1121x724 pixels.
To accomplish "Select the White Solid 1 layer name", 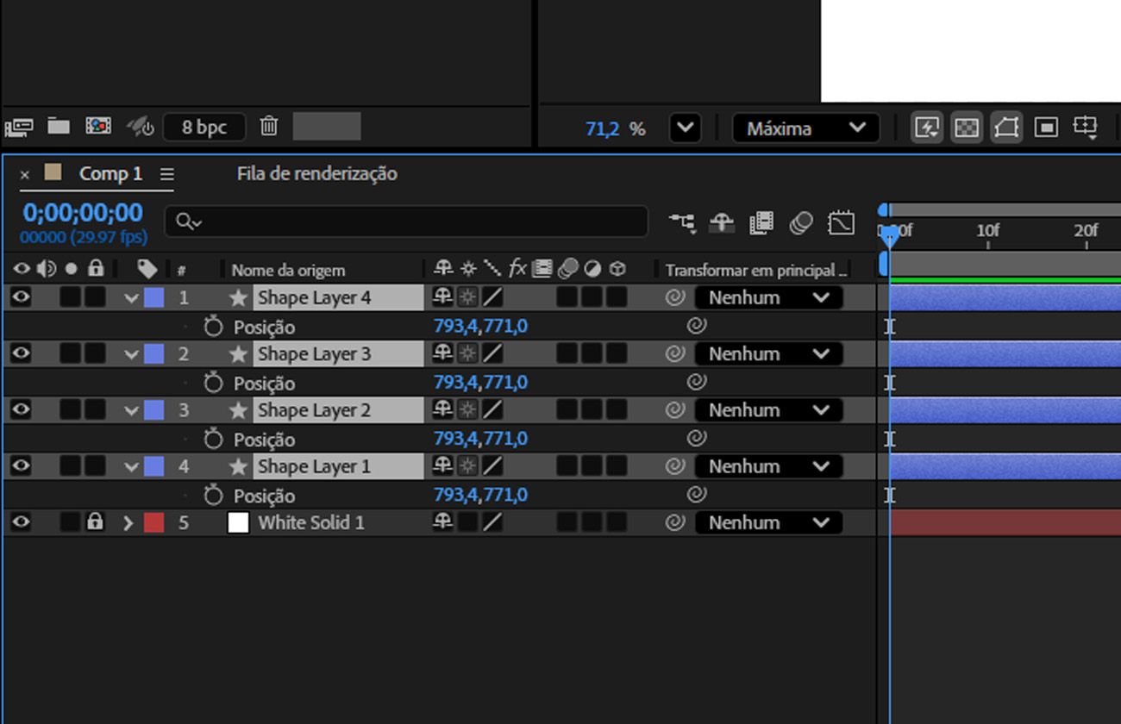I will 311,522.
